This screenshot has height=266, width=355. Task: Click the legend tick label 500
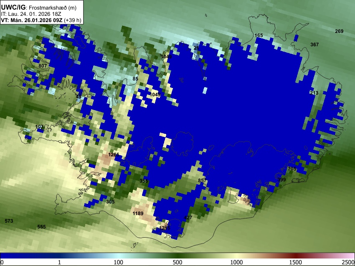(x=177, y=262)
